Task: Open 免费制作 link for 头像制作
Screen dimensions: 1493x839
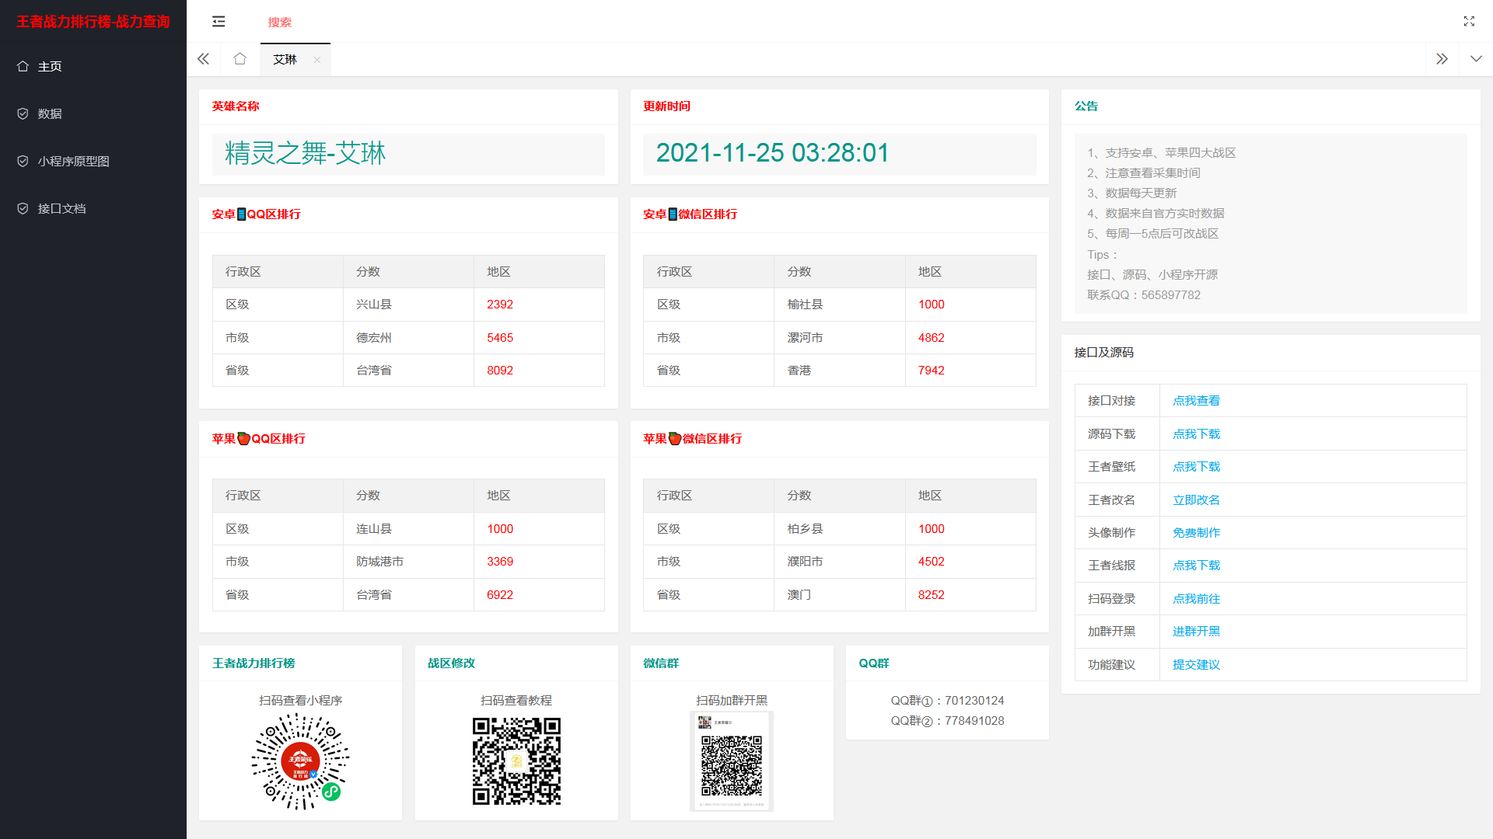Action: [1196, 533]
